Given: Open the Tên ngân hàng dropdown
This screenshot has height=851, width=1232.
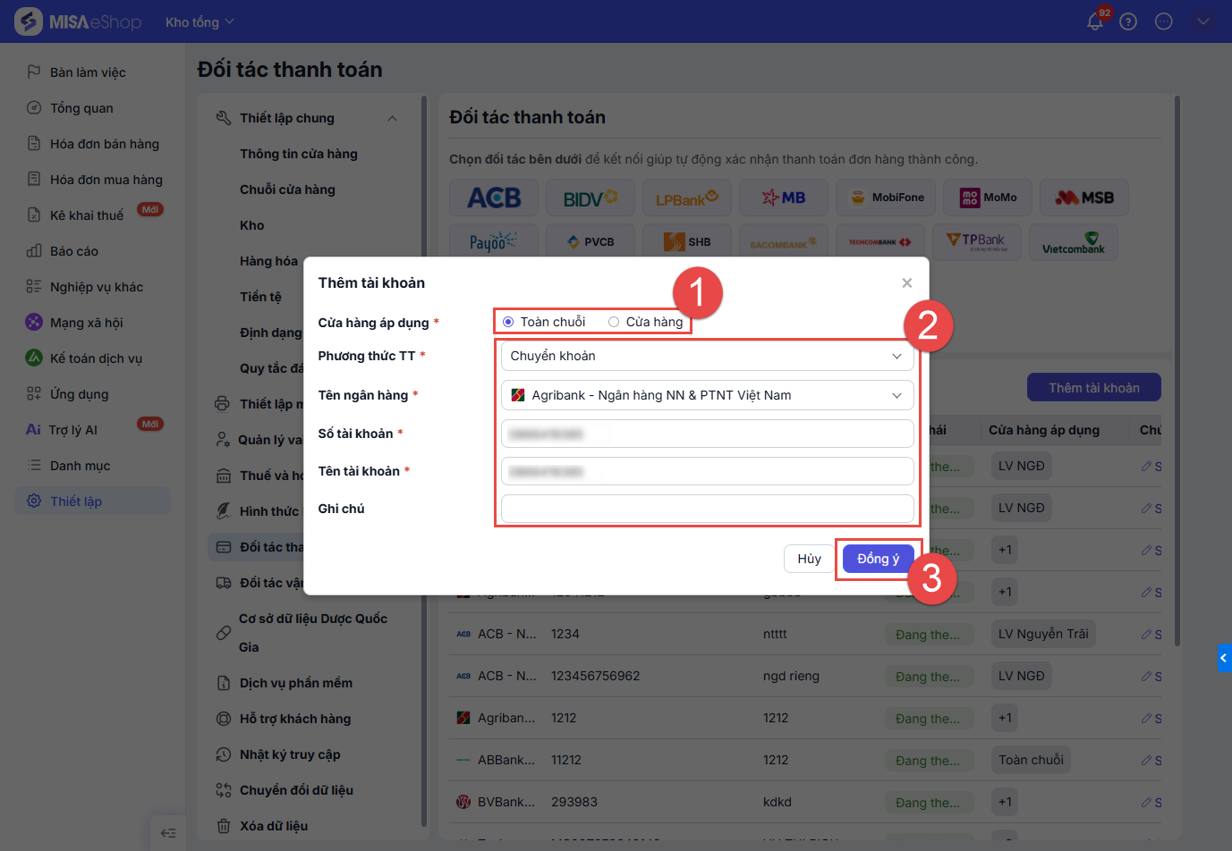Looking at the screenshot, I should click(707, 395).
